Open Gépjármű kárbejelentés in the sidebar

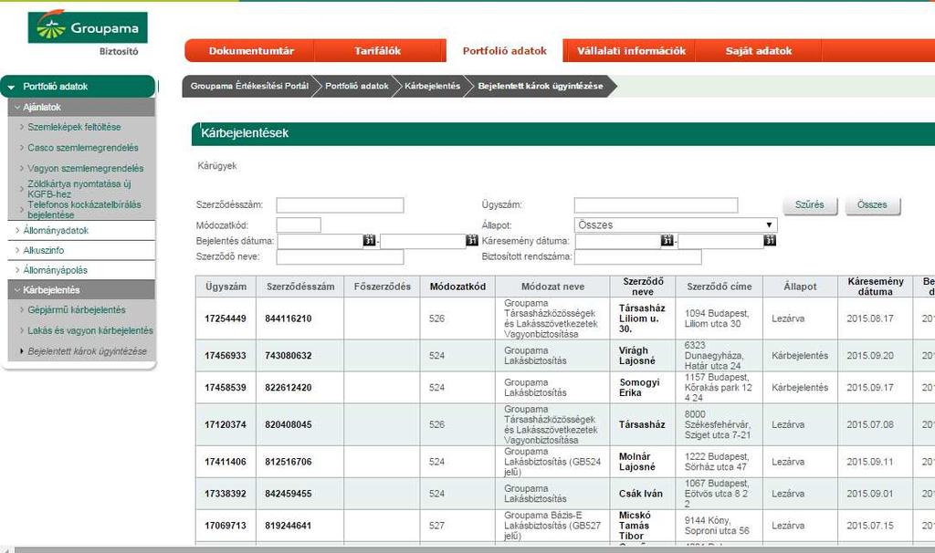pyautogui.click(x=77, y=310)
